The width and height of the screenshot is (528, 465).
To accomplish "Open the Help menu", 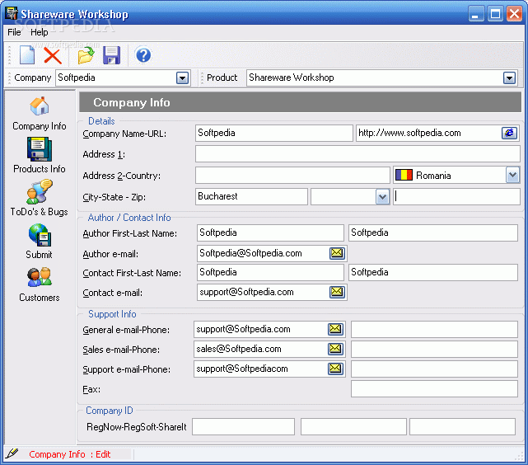I will pos(40,32).
